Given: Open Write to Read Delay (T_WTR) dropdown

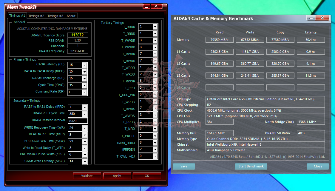Looking at the screenshot, I should pyautogui.click(x=85, y=148).
